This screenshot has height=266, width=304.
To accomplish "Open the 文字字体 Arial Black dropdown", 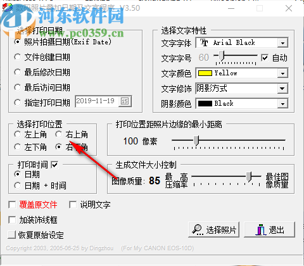I will (x=282, y=43).
